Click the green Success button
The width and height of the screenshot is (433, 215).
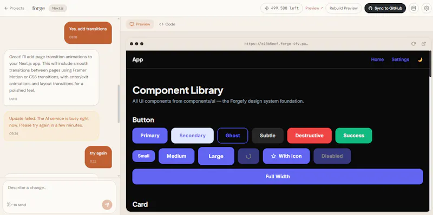(354, 136)
